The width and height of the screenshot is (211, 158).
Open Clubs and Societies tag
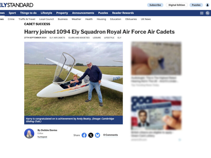tap(79, 38)
